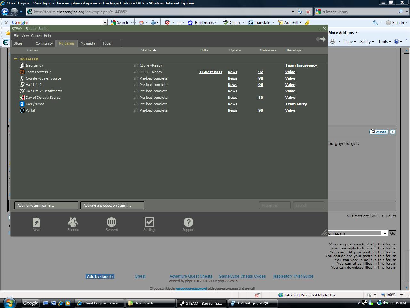This screenshot has width=410, height=308.
Task: Sort games by Status column header
Action: coord(148,50)
